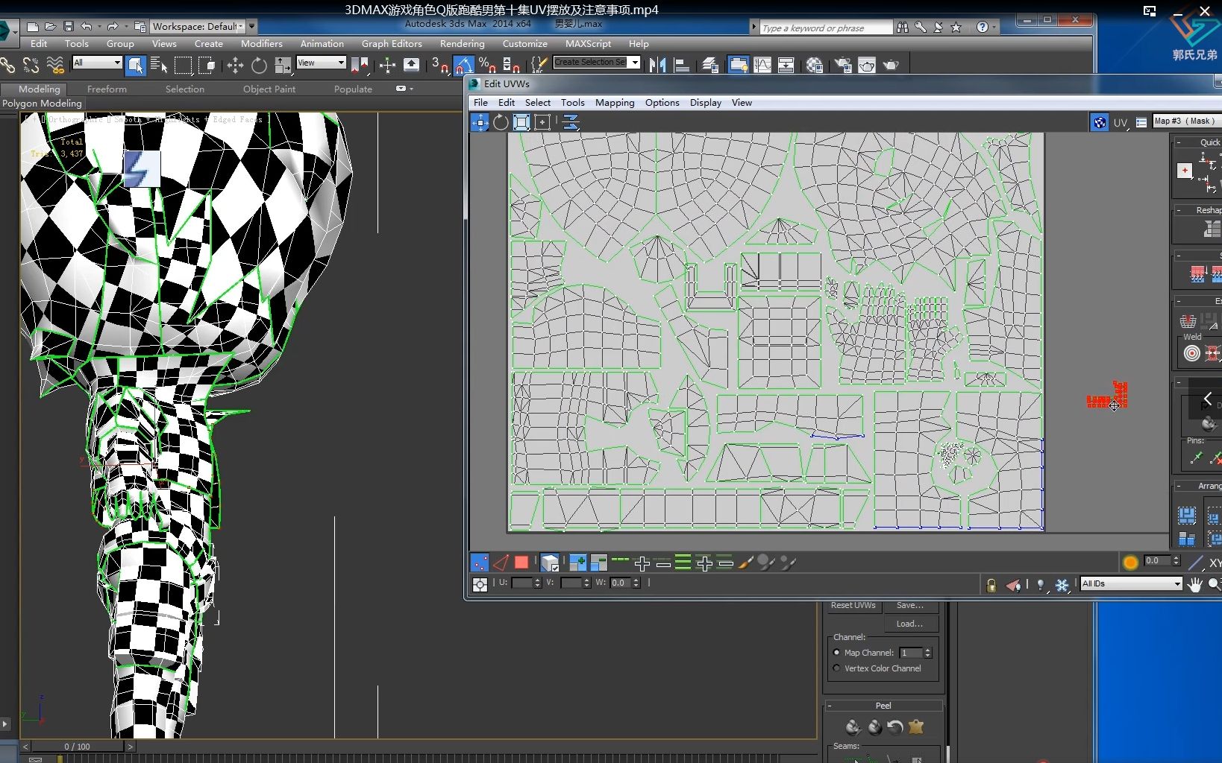1222x763 pixels.
Task: Open the All IDs material dropdown
Action: point(1131,583)
